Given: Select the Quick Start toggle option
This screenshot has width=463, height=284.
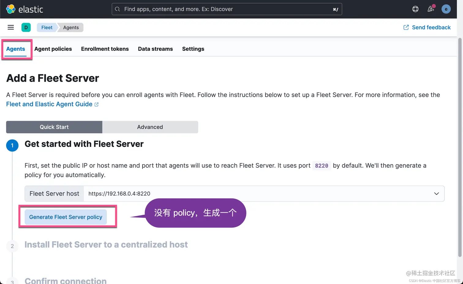Looking at the screenshot, I should click(54, 127).
